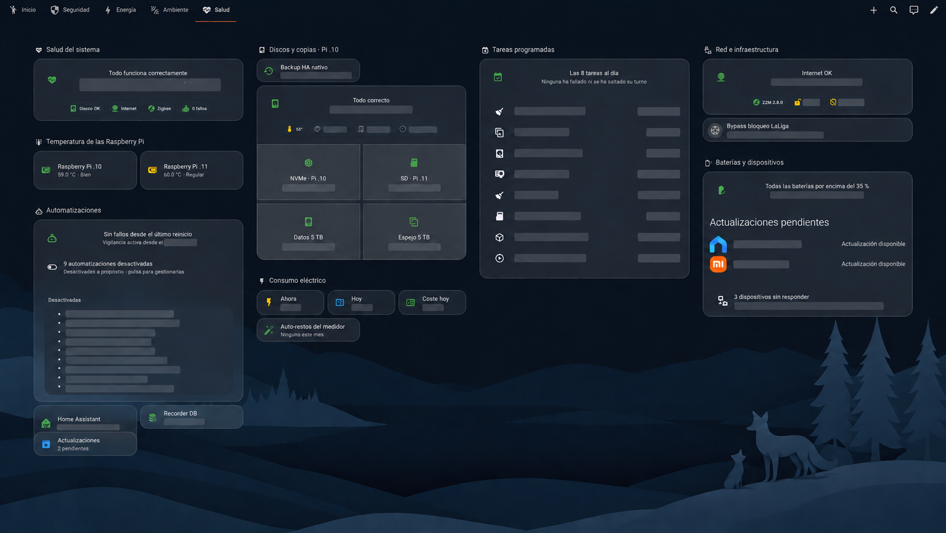Open the Ahora power consumption card

pyautogui.click(x=290, y=302)
